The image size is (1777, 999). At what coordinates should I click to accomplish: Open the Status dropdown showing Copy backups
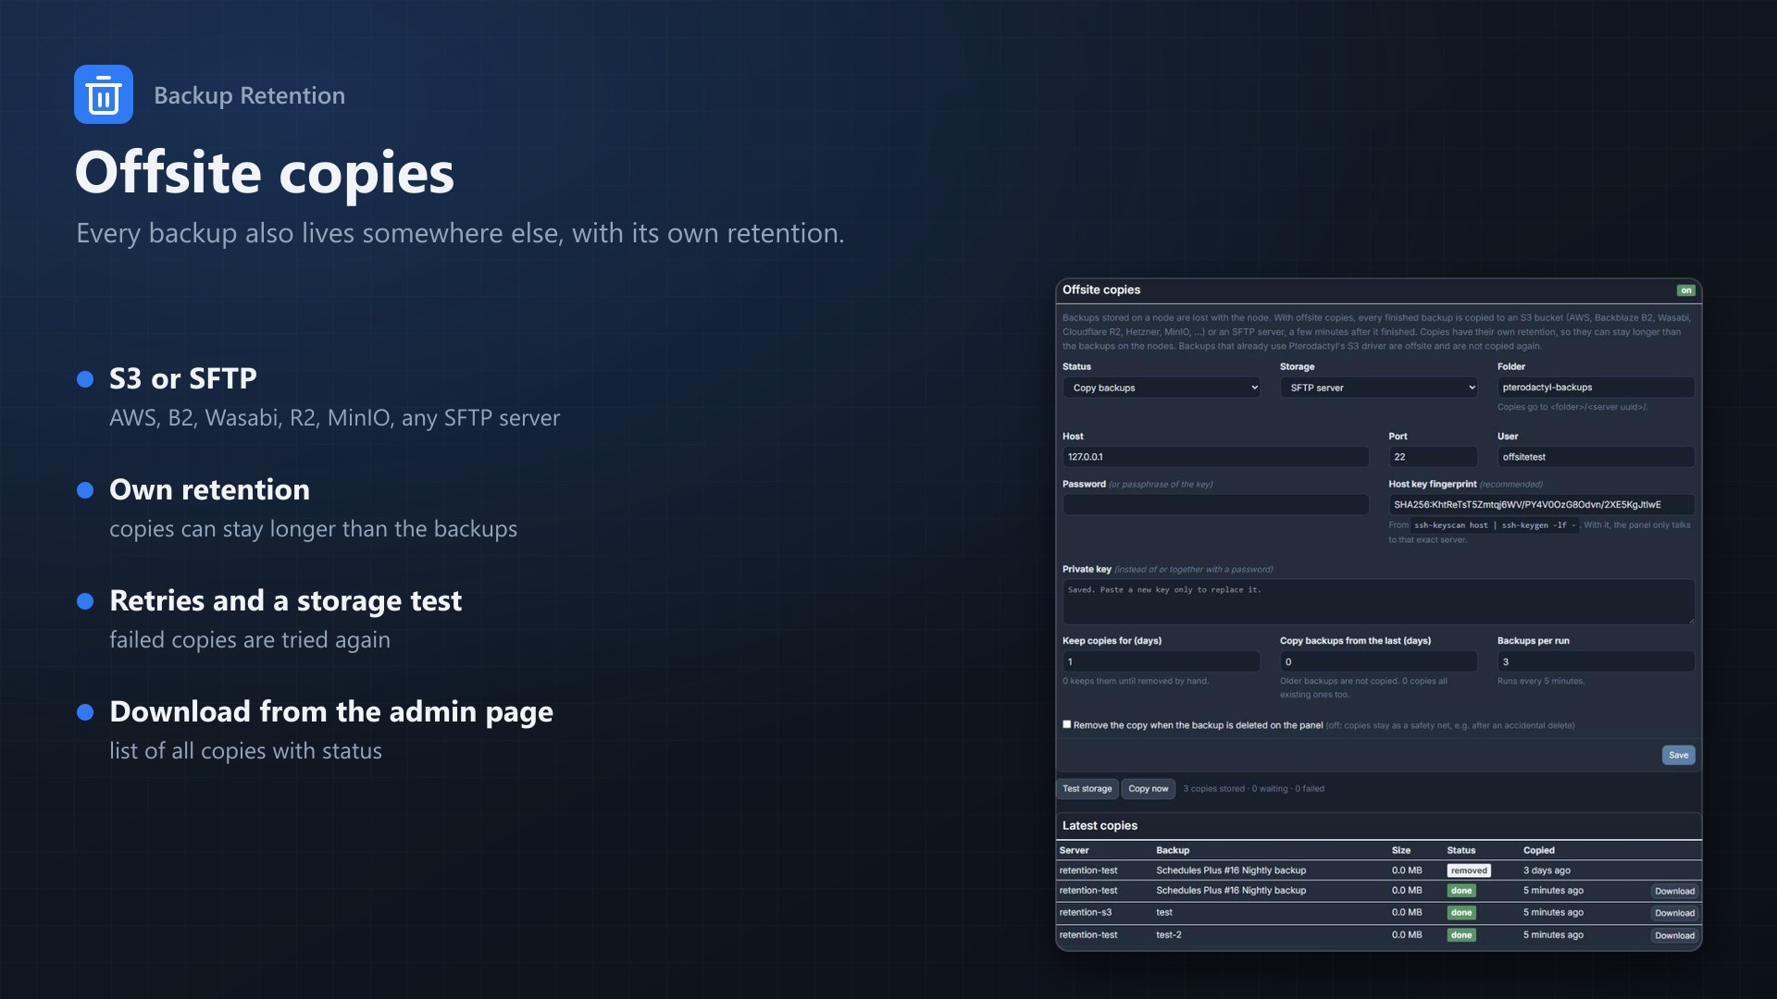click(1161, 388)
